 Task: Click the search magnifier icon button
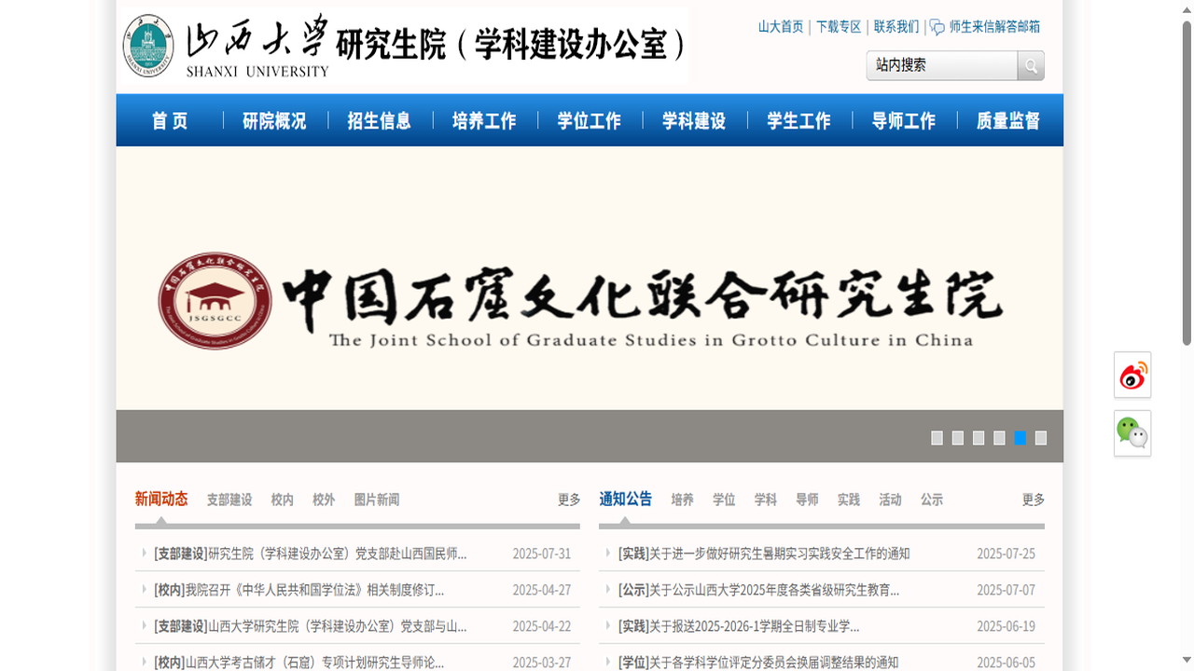coord(1031,65)
